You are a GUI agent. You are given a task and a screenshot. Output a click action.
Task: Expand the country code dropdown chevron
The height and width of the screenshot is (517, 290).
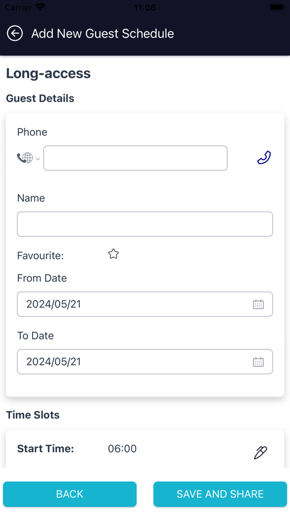pyautogui.click(x=38, y=159)
